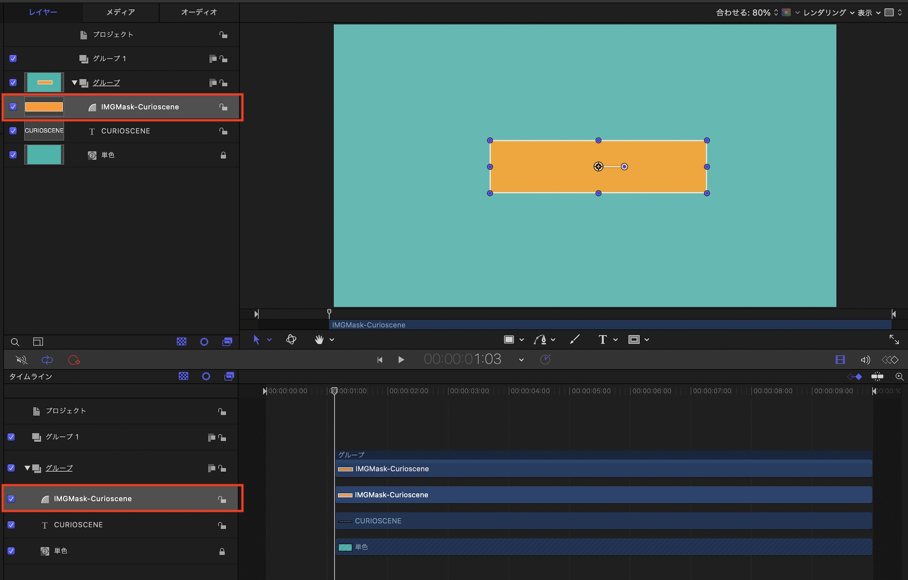Uncheck 単色 checkbox in the timeline list
Viewport: 908px width, 580px height.
(x=11, y=551)
